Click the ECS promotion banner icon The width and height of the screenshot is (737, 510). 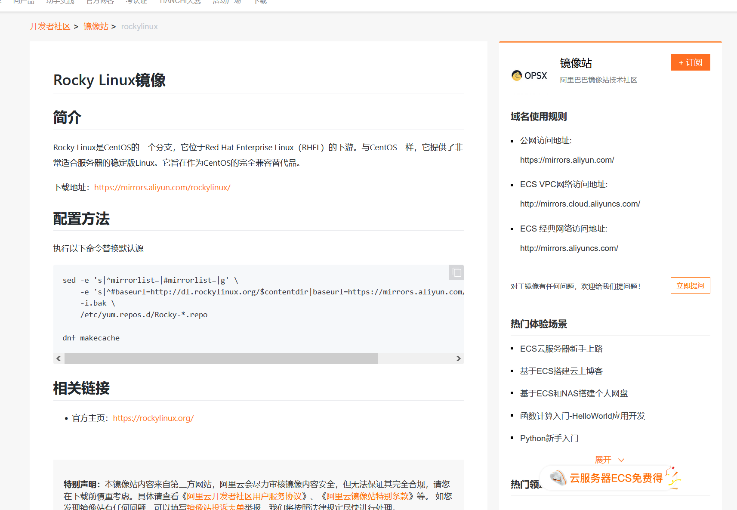tap(558, 478)
